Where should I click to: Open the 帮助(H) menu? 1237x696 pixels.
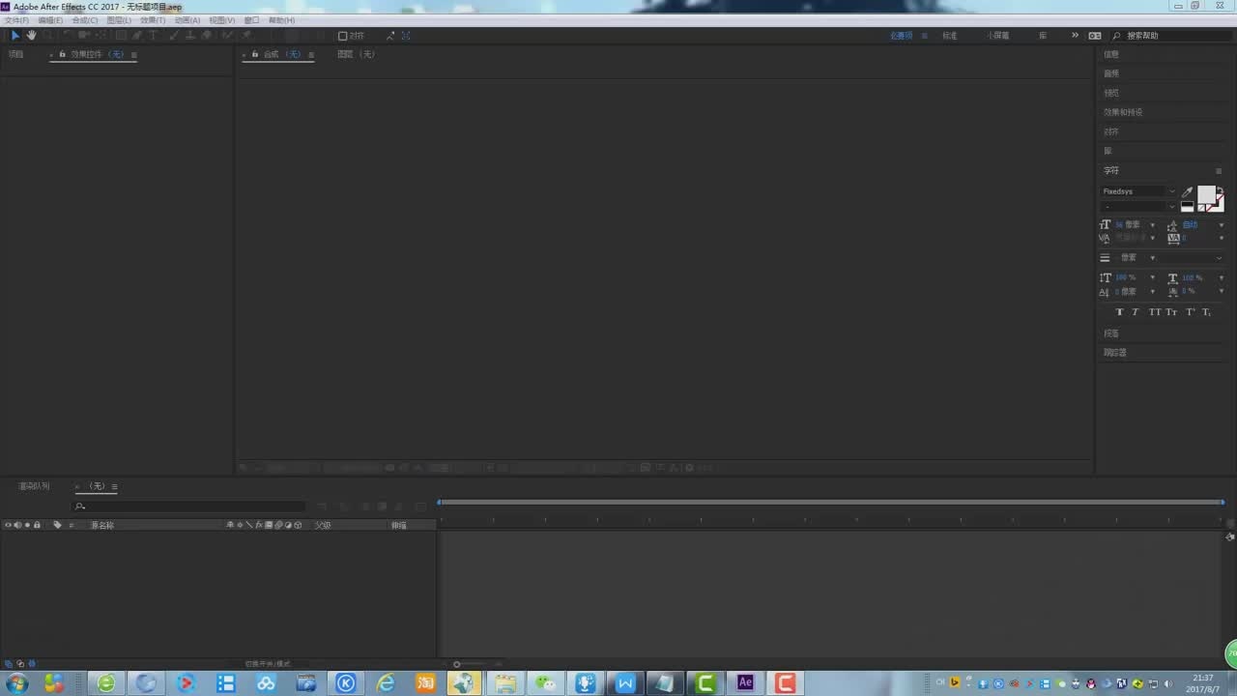point(282,20)
